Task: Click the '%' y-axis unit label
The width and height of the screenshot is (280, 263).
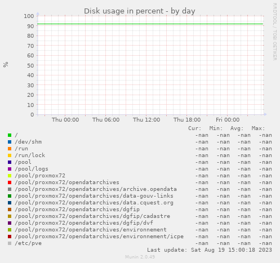Action: click(6, 64)
